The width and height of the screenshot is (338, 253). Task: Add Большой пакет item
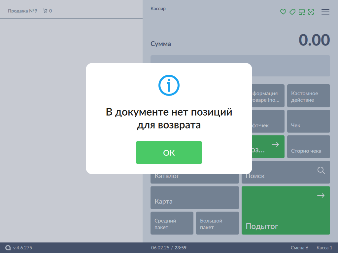pyautogui.click(x=217, y=223)
